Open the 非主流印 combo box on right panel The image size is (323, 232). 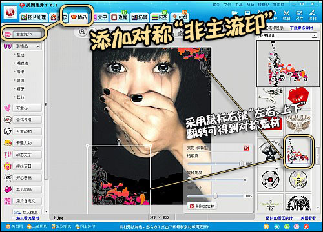pyautogui.click(x=288, y=35)
